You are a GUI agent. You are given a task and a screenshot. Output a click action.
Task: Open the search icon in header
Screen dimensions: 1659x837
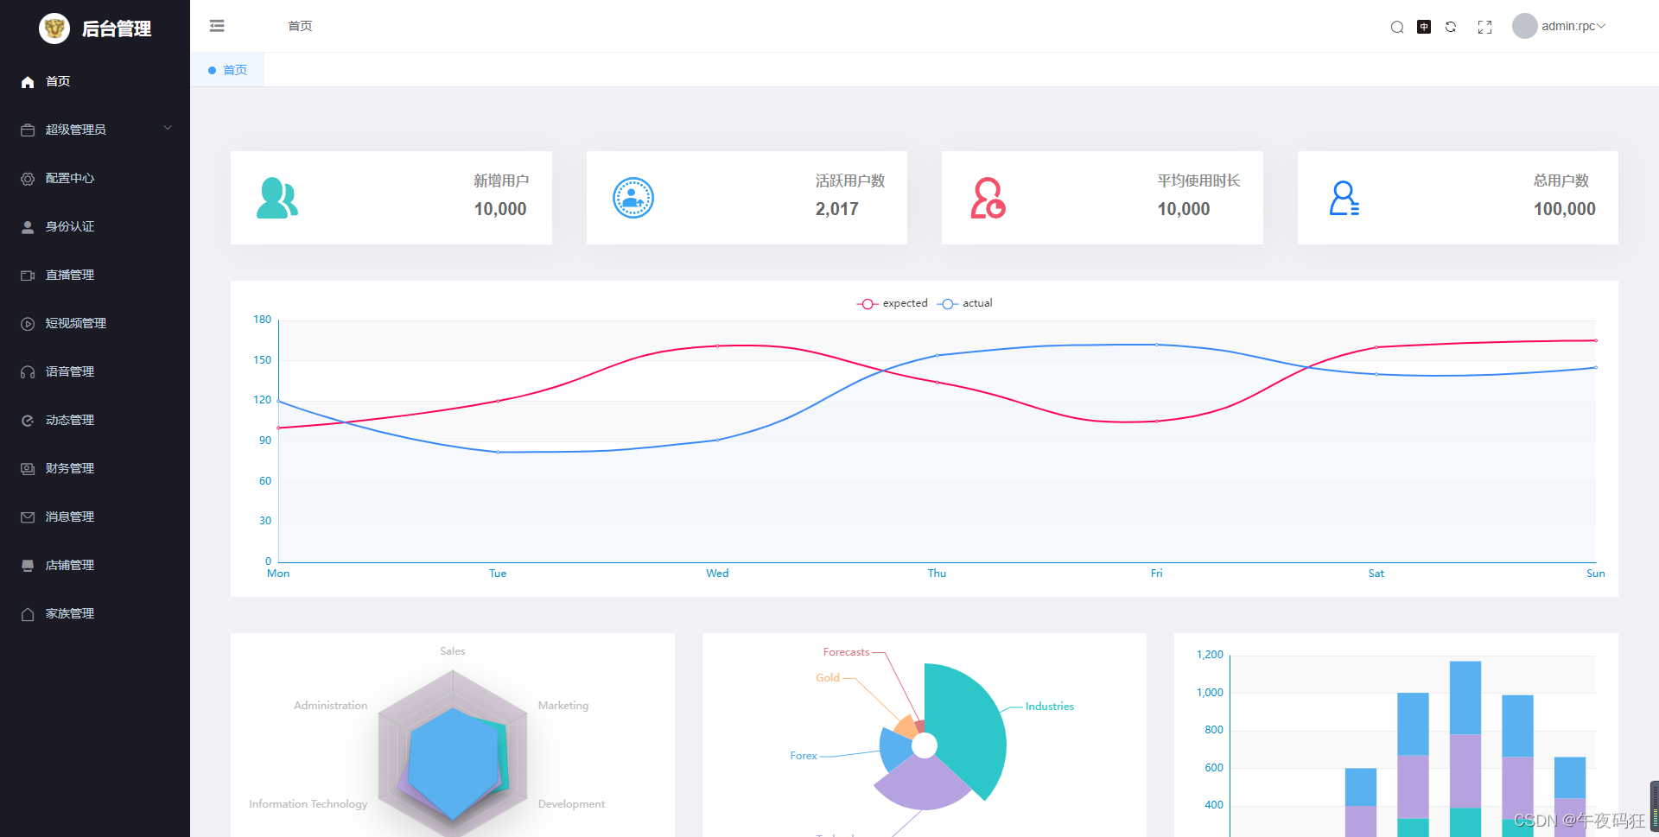tap(1396, 27)
